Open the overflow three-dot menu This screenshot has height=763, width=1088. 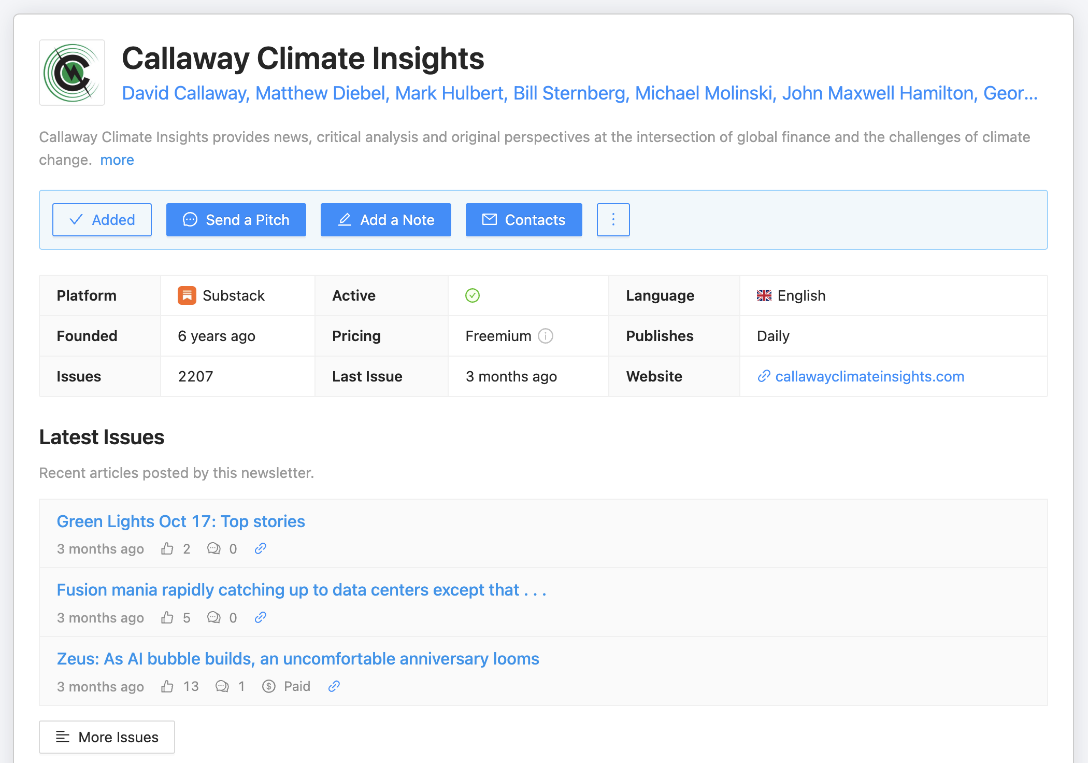613,219
